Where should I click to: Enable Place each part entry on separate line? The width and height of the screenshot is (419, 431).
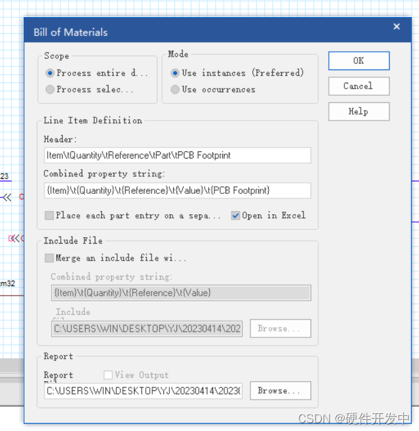pyautogui.click(x=50, y=216)
